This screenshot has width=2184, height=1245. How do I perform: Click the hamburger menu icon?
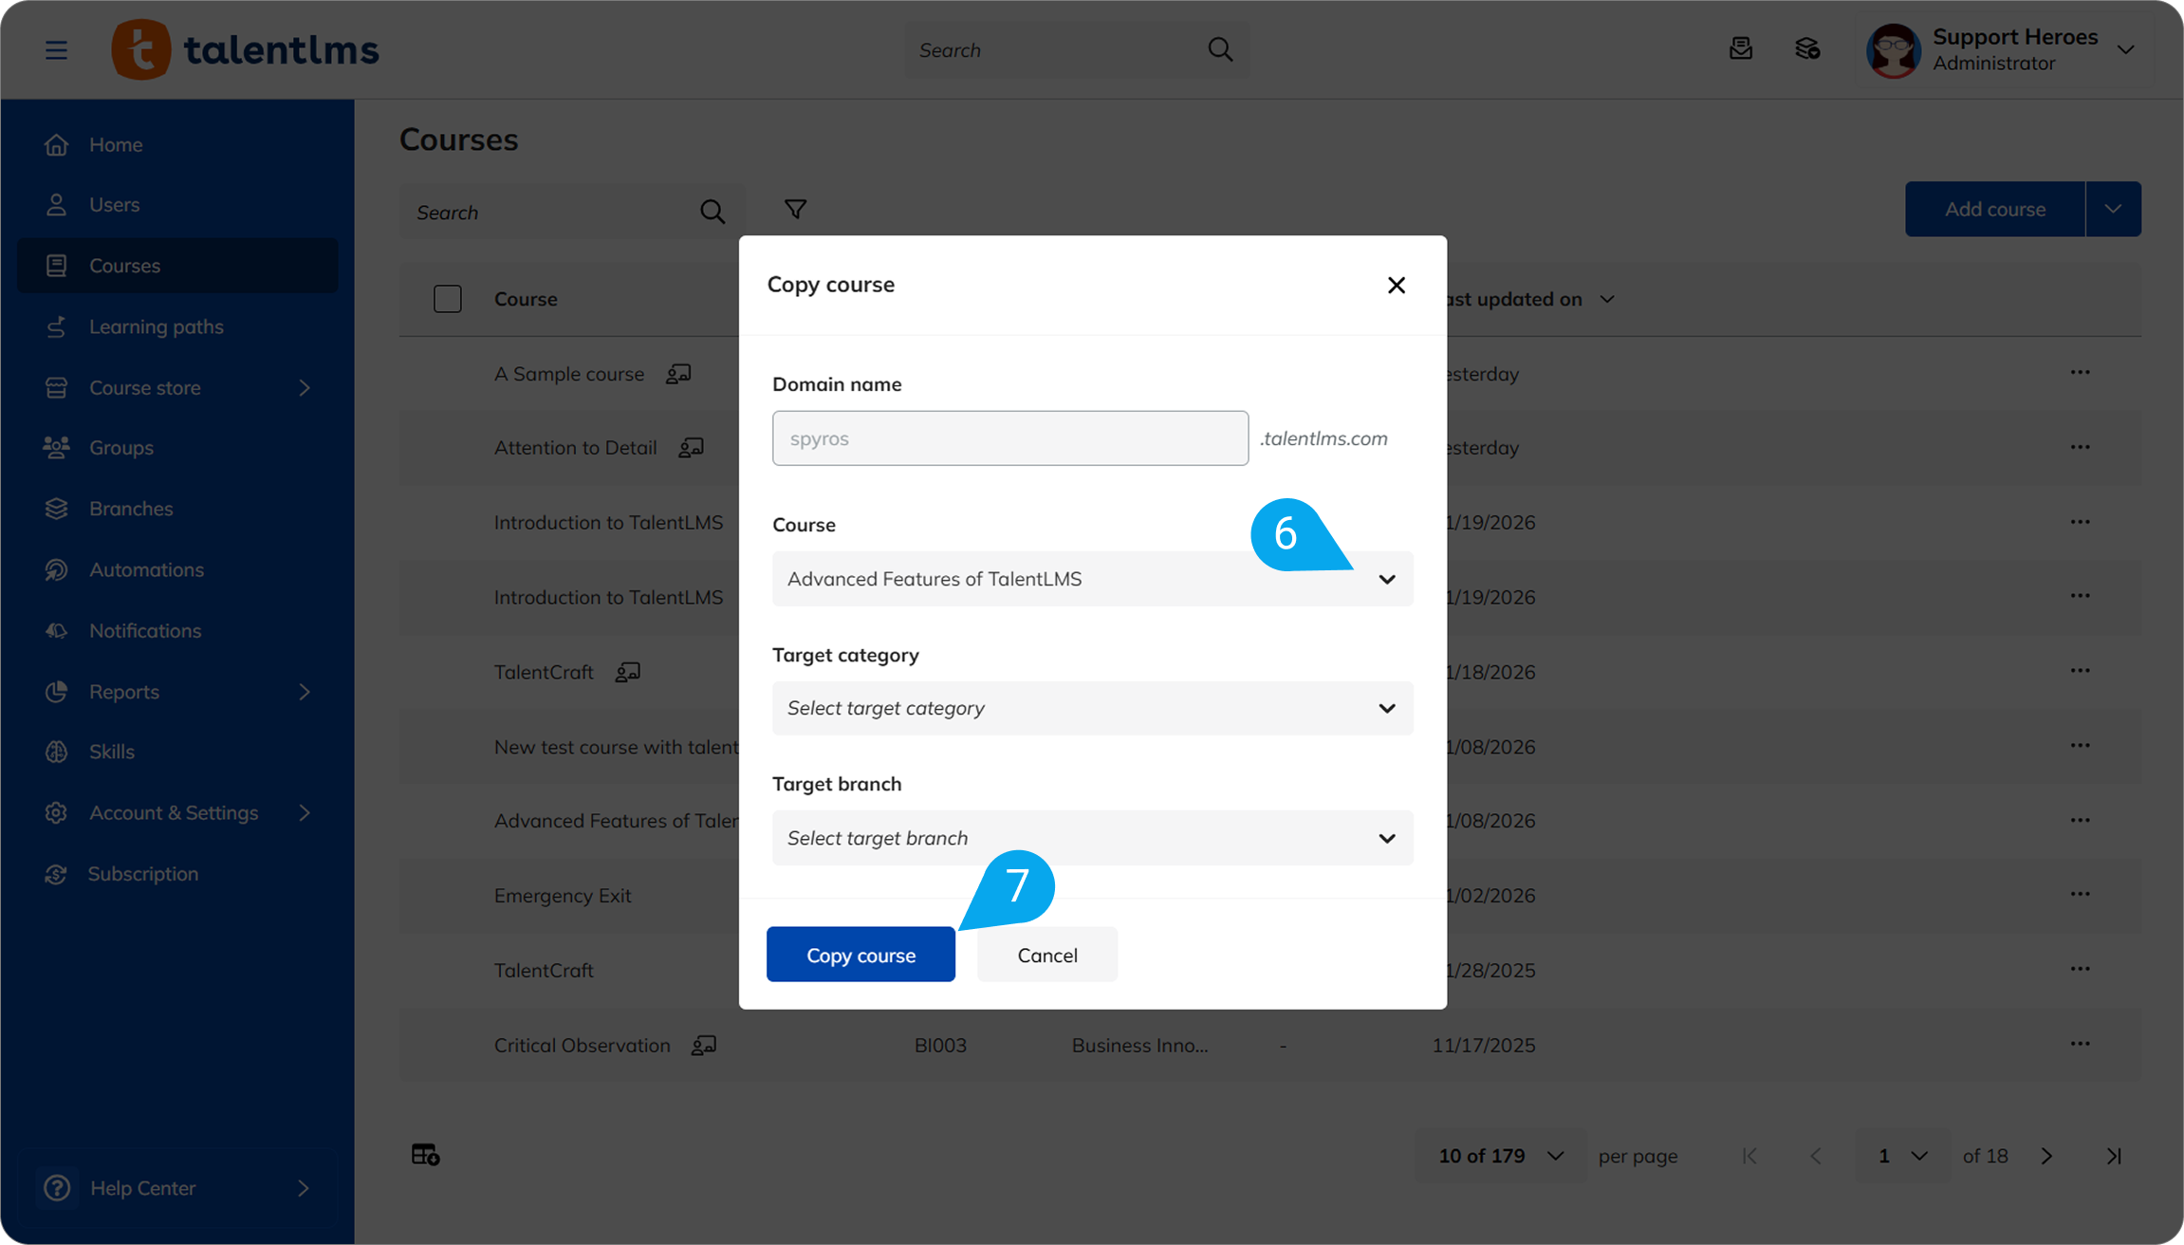point(56,50)
